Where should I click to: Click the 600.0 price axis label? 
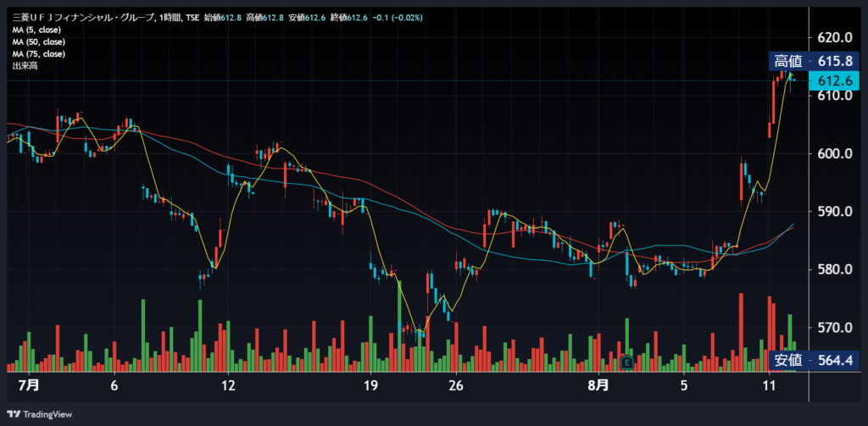click(x=835, y=154)
